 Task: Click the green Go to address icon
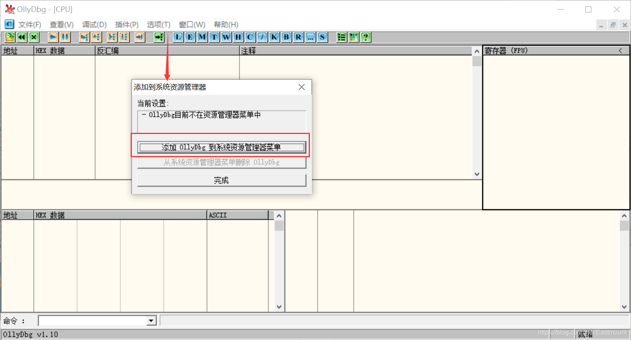tap(159, 37)
